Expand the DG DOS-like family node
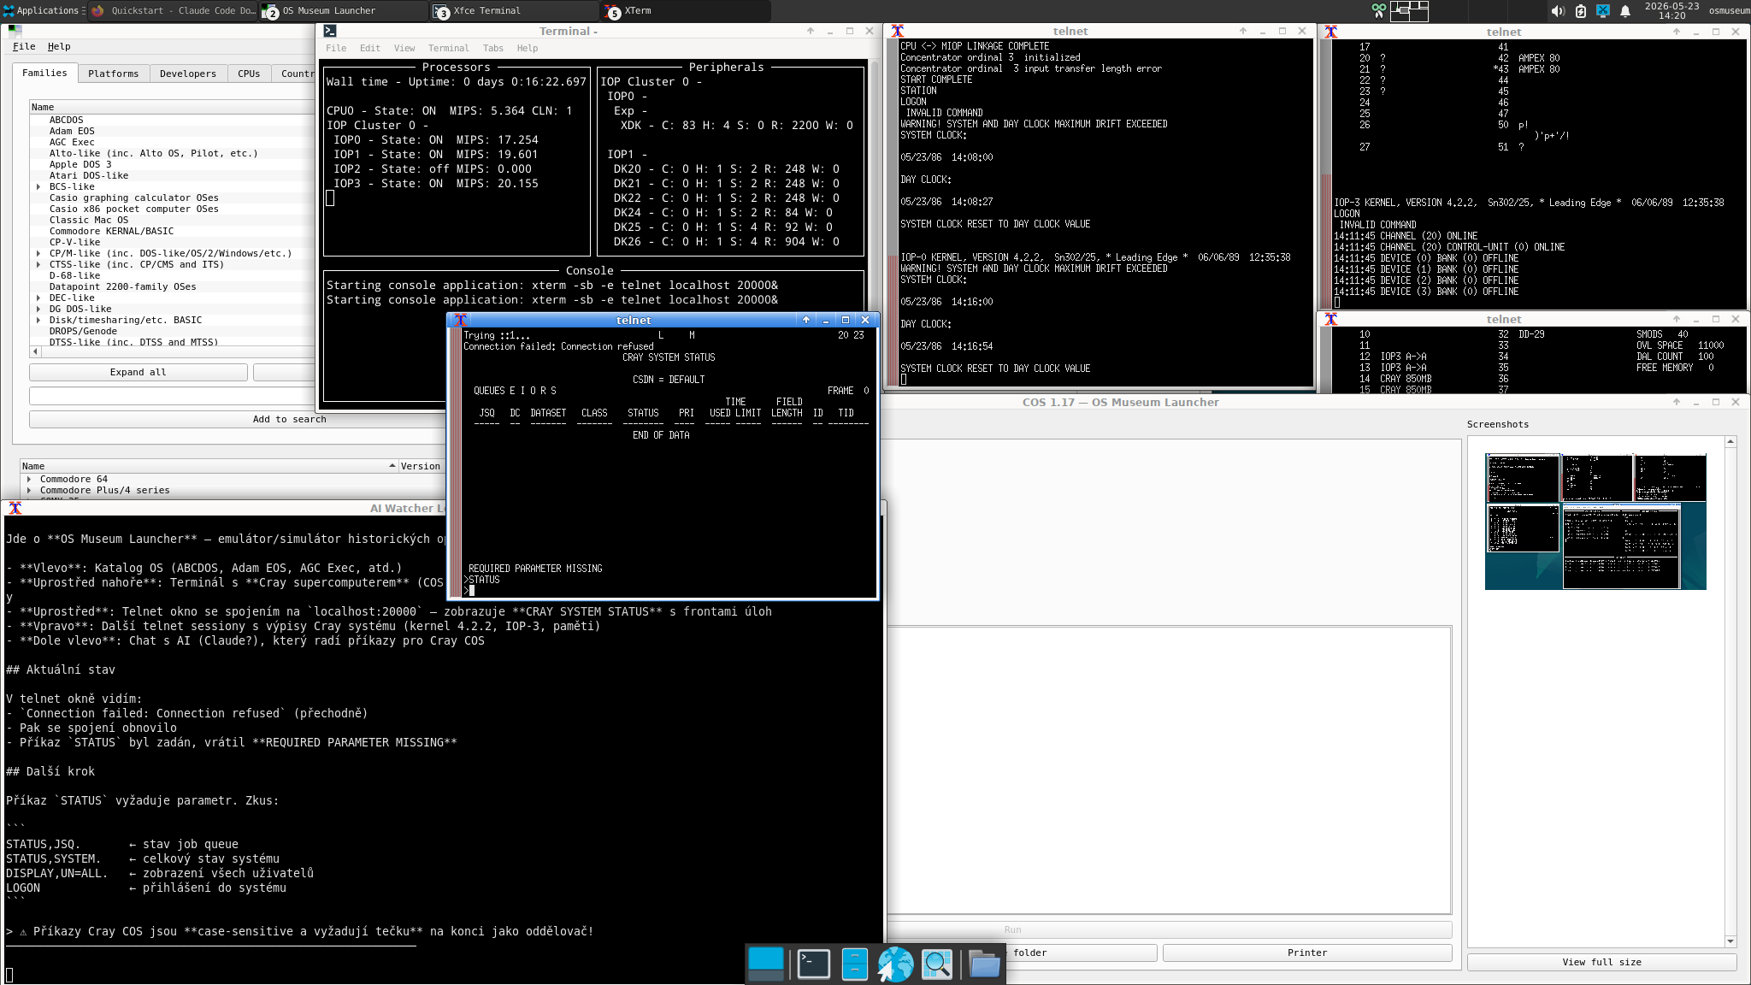The width and height of the screenshot is (1751, 985). (38, 309)
